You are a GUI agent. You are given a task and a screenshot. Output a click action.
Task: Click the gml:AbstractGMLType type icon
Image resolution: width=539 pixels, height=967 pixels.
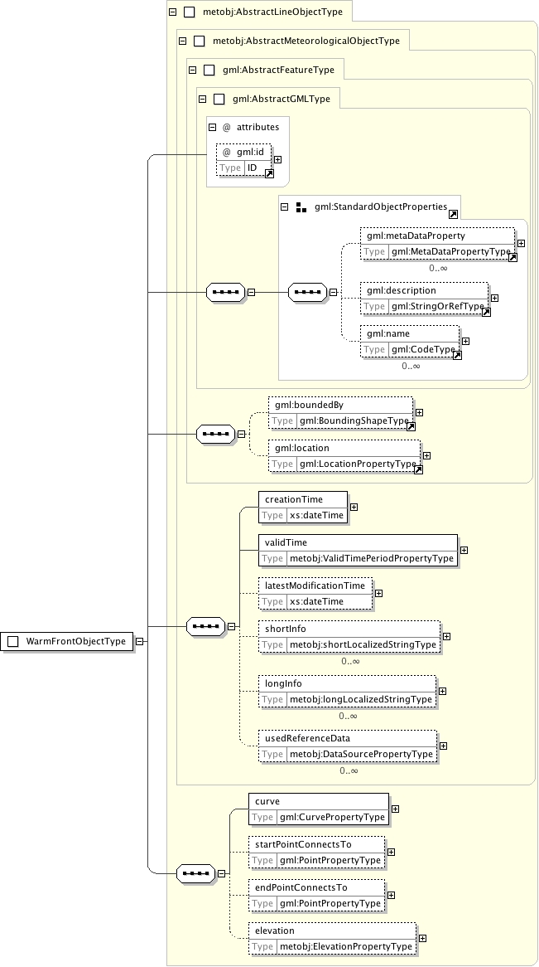click(x=219, y=99)
